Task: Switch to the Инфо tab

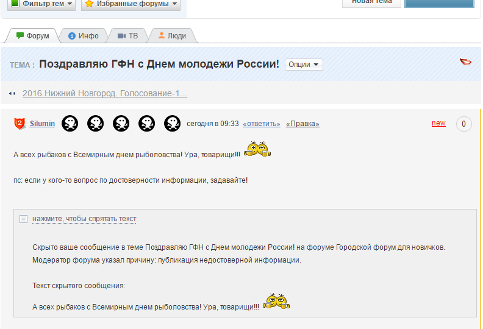Action: tap(84, 36)
